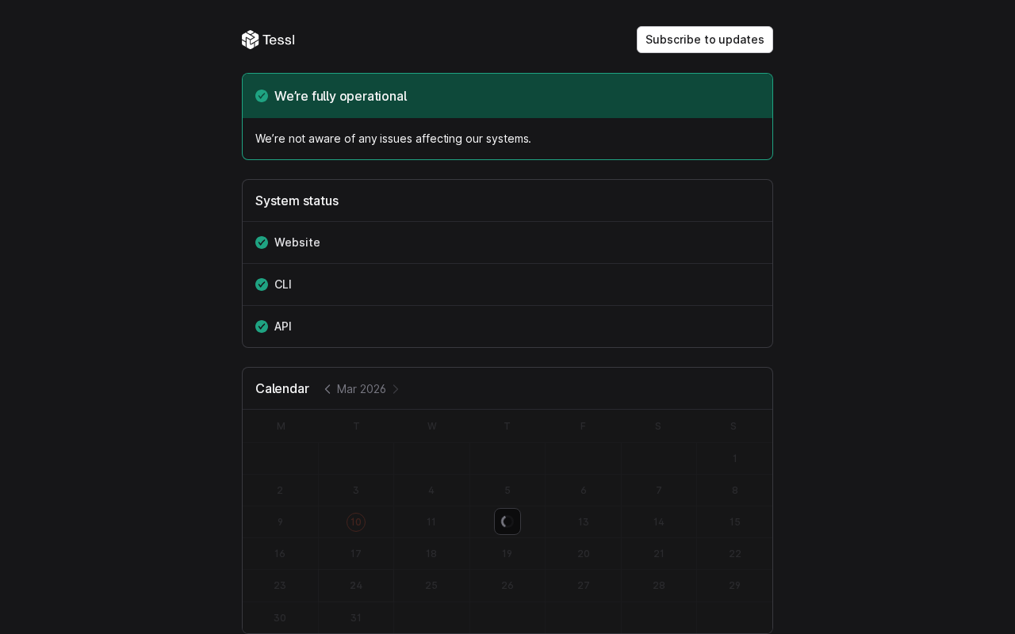The image size is (1015, 634).
Task: Click the fully operational green check icon
Action: (x=262, y=96)
